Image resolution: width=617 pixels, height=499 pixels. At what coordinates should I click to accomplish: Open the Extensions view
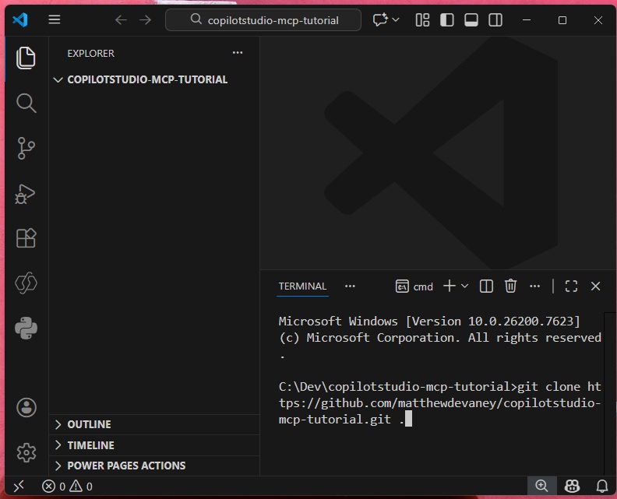(26, 238)
